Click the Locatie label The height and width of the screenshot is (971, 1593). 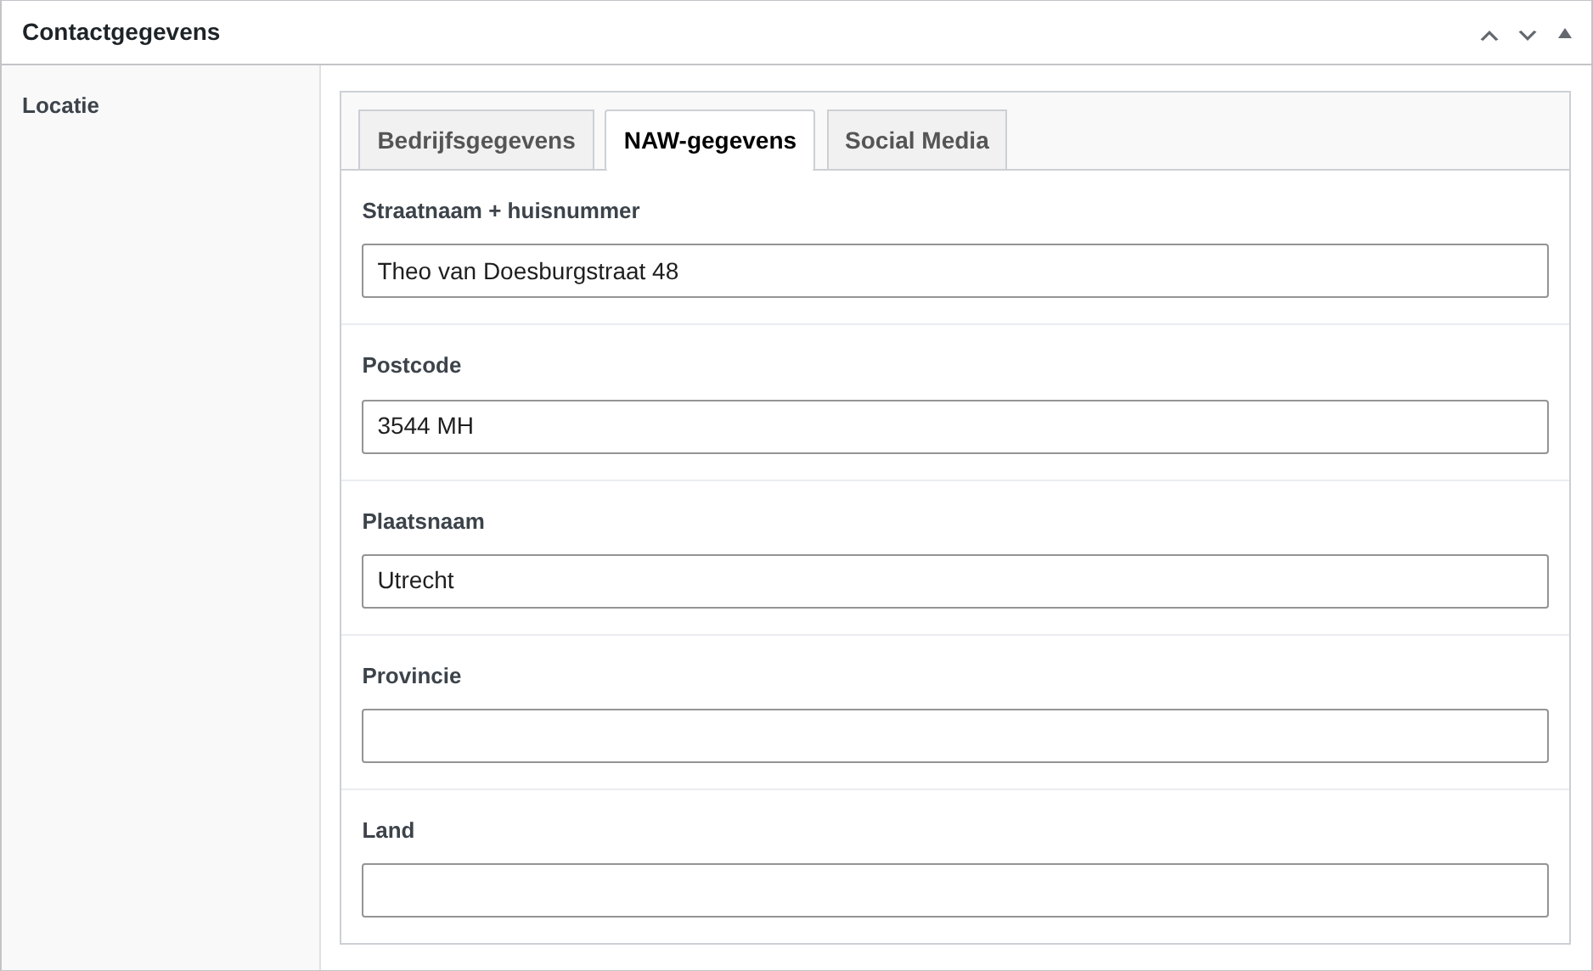tap(60, 105)
